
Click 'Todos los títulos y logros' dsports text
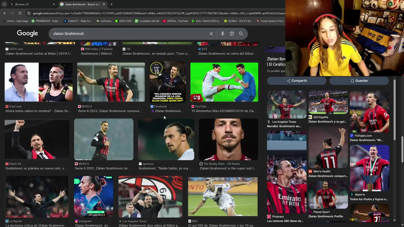point(369,199)
